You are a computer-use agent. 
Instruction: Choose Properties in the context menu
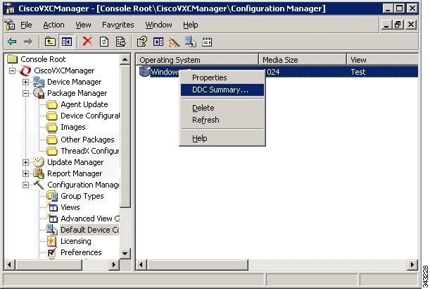pyautogui.click(x=222, y=78)
